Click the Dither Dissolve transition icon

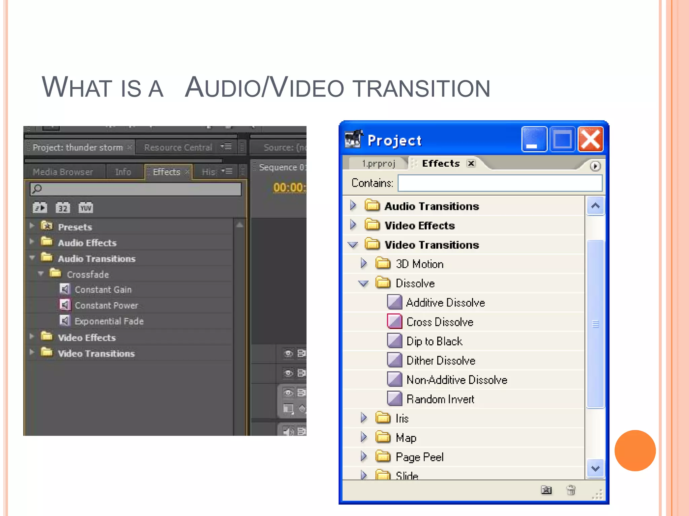pyautogui.click(x=394, y=360)
